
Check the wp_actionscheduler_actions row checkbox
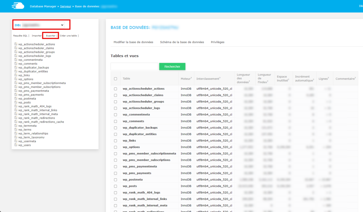[x=116, y=89]
